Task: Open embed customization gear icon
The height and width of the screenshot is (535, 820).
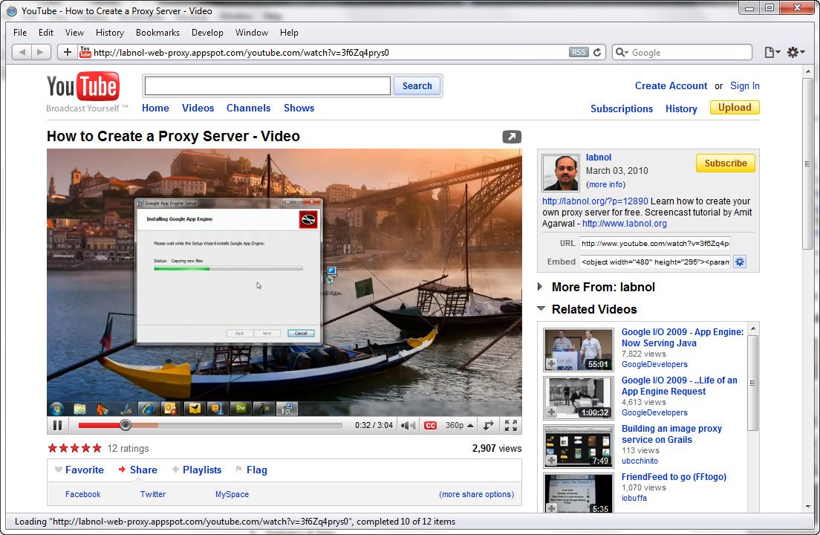Action: pyautogui.click(x=740, y=262)
